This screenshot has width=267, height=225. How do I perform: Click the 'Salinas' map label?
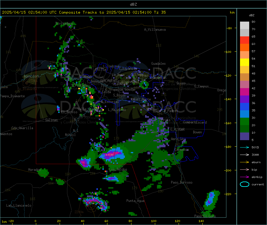[51, 120]
